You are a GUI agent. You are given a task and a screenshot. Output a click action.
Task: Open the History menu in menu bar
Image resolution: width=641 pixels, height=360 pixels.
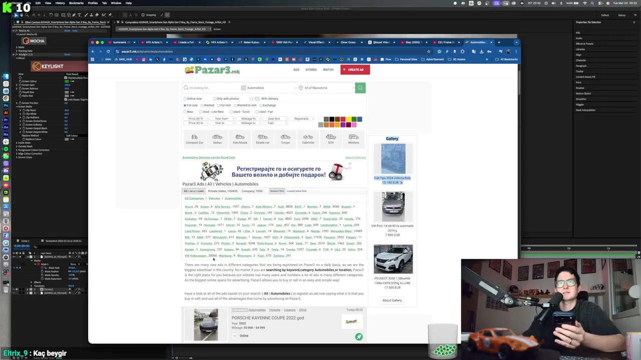(x=60, y=3)
